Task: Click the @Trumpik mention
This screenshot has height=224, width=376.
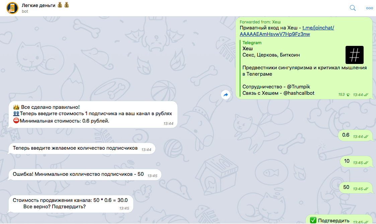Action: (298, 87)
